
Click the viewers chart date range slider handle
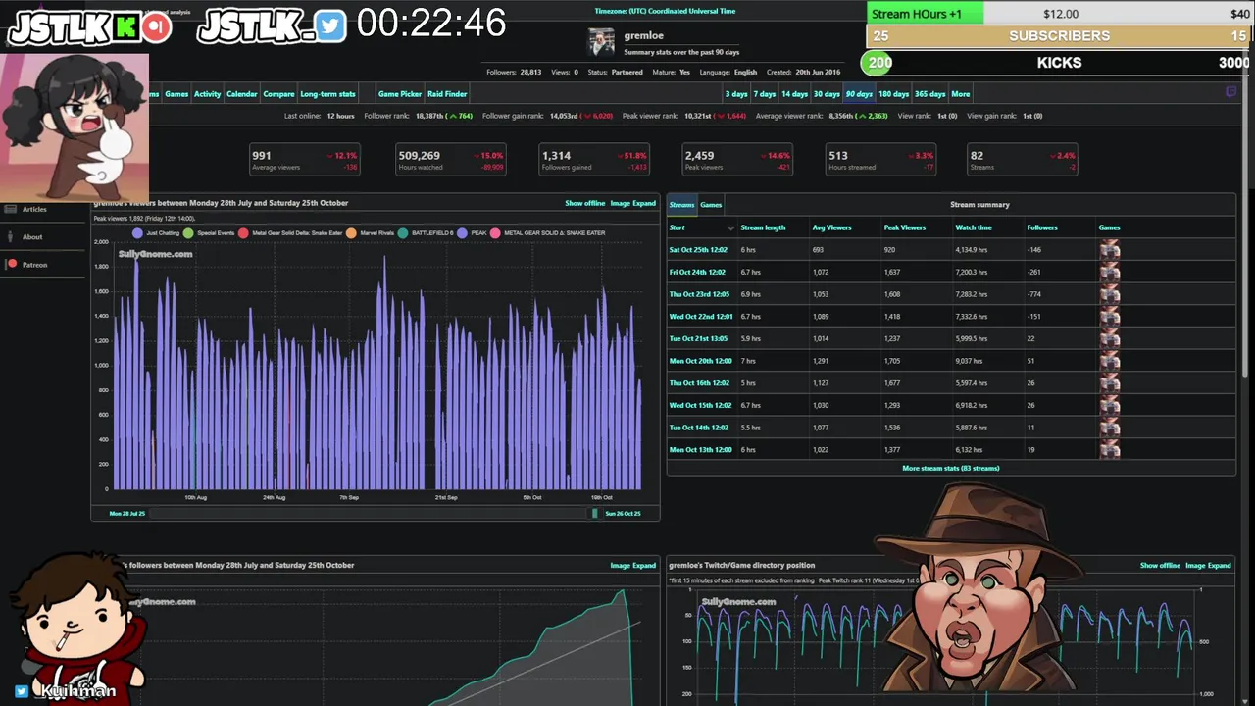point(594,513)
